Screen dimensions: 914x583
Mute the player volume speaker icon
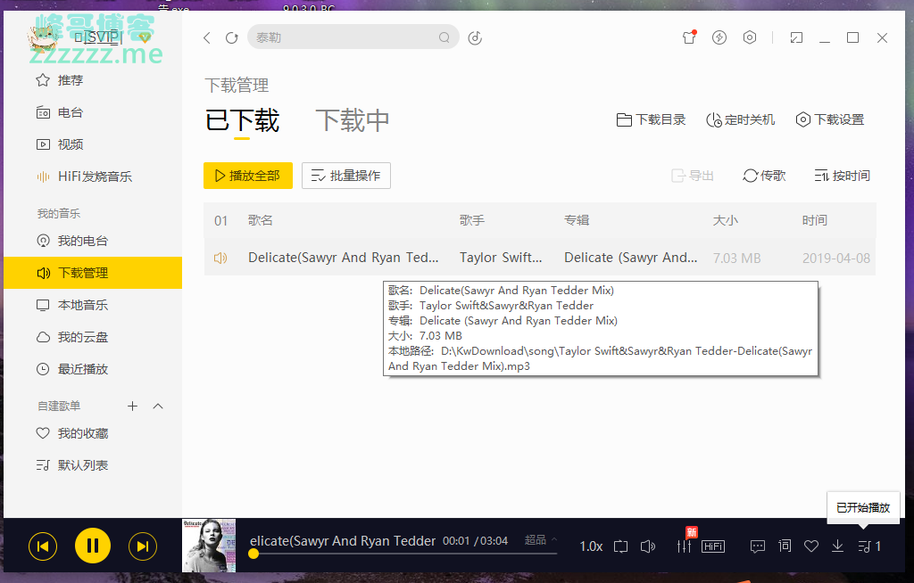[648, 546]
